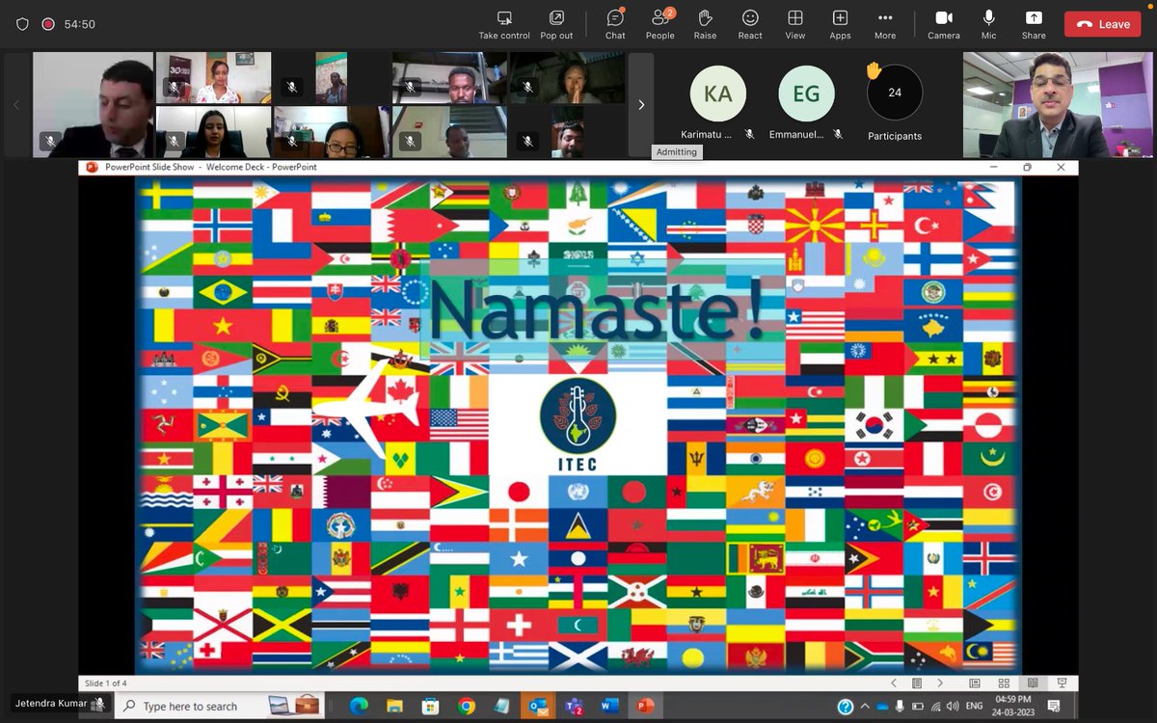This screenshot has width=1157, height=723.
Task: Leave the meeting
Action: click(x=1102, y=24)
